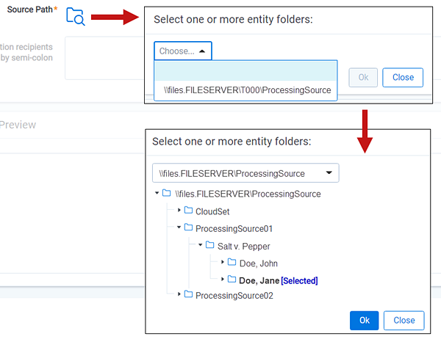Open the Choose... entity folder dropdown
Screen dimensions: 441x342
(183, 51)
